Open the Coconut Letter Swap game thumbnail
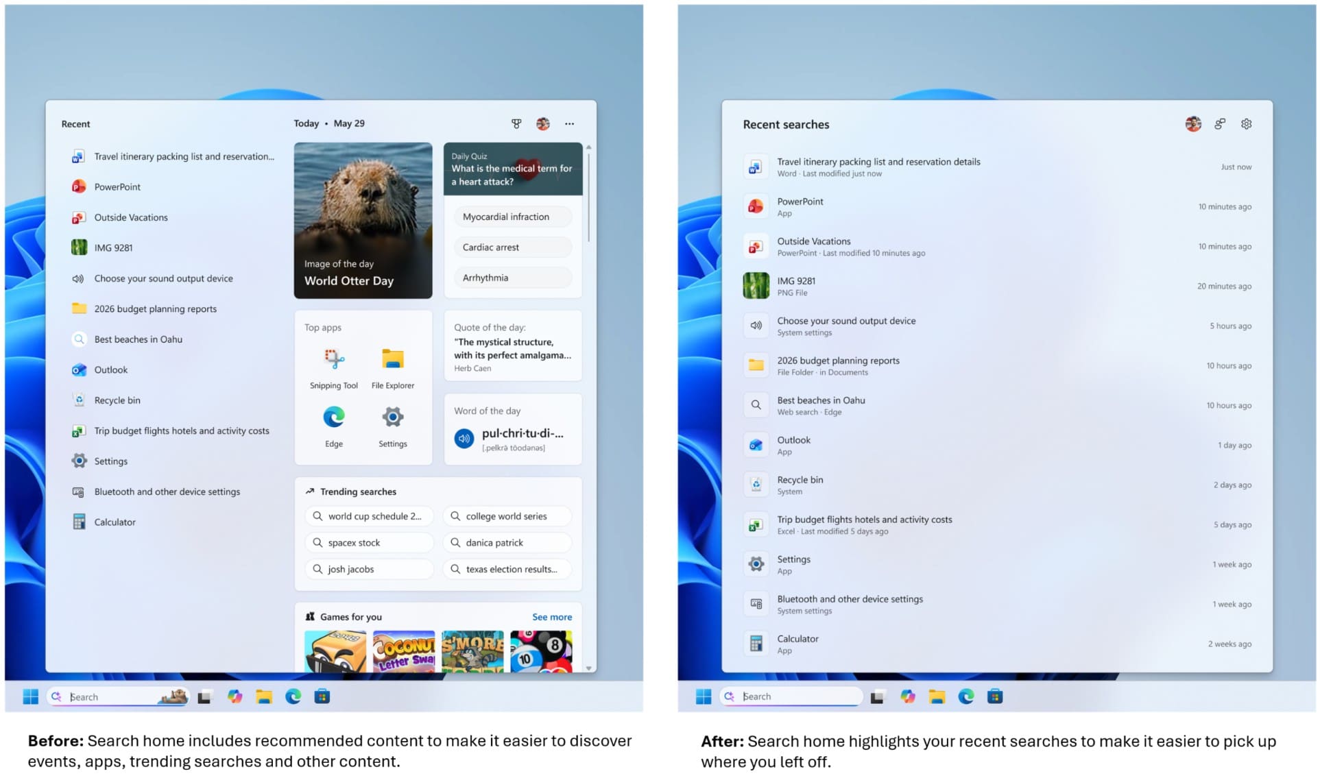This screenshot has width=1320, height=778. pyautogui.click(x=404, y=651)
